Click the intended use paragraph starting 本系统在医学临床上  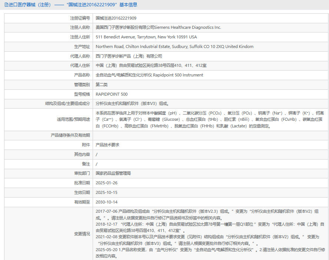210,120
